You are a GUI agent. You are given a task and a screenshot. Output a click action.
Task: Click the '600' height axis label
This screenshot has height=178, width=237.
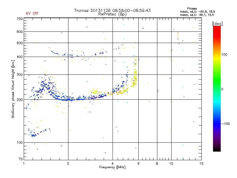[20, 32]
